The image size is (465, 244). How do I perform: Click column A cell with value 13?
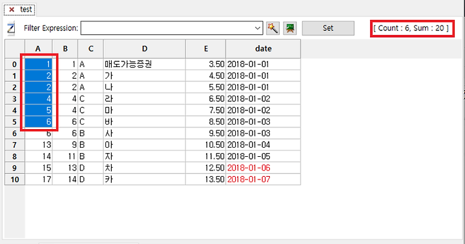pyautogui.click(x=39, y=145)
